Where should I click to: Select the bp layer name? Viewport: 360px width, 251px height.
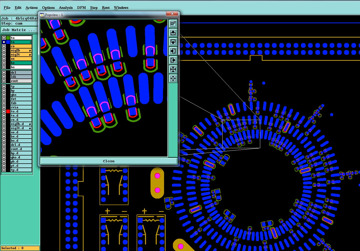point(21,91)
